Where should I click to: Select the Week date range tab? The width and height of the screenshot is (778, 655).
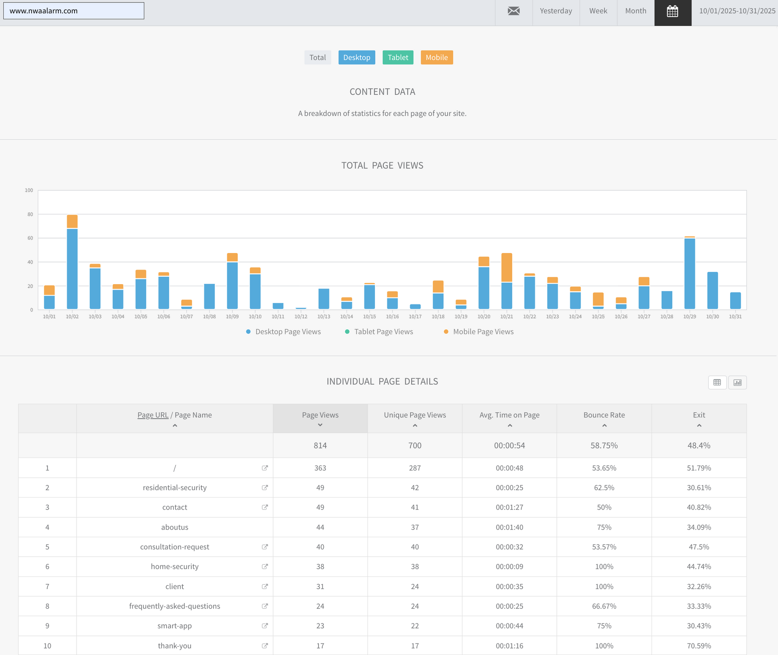point(598,11)
